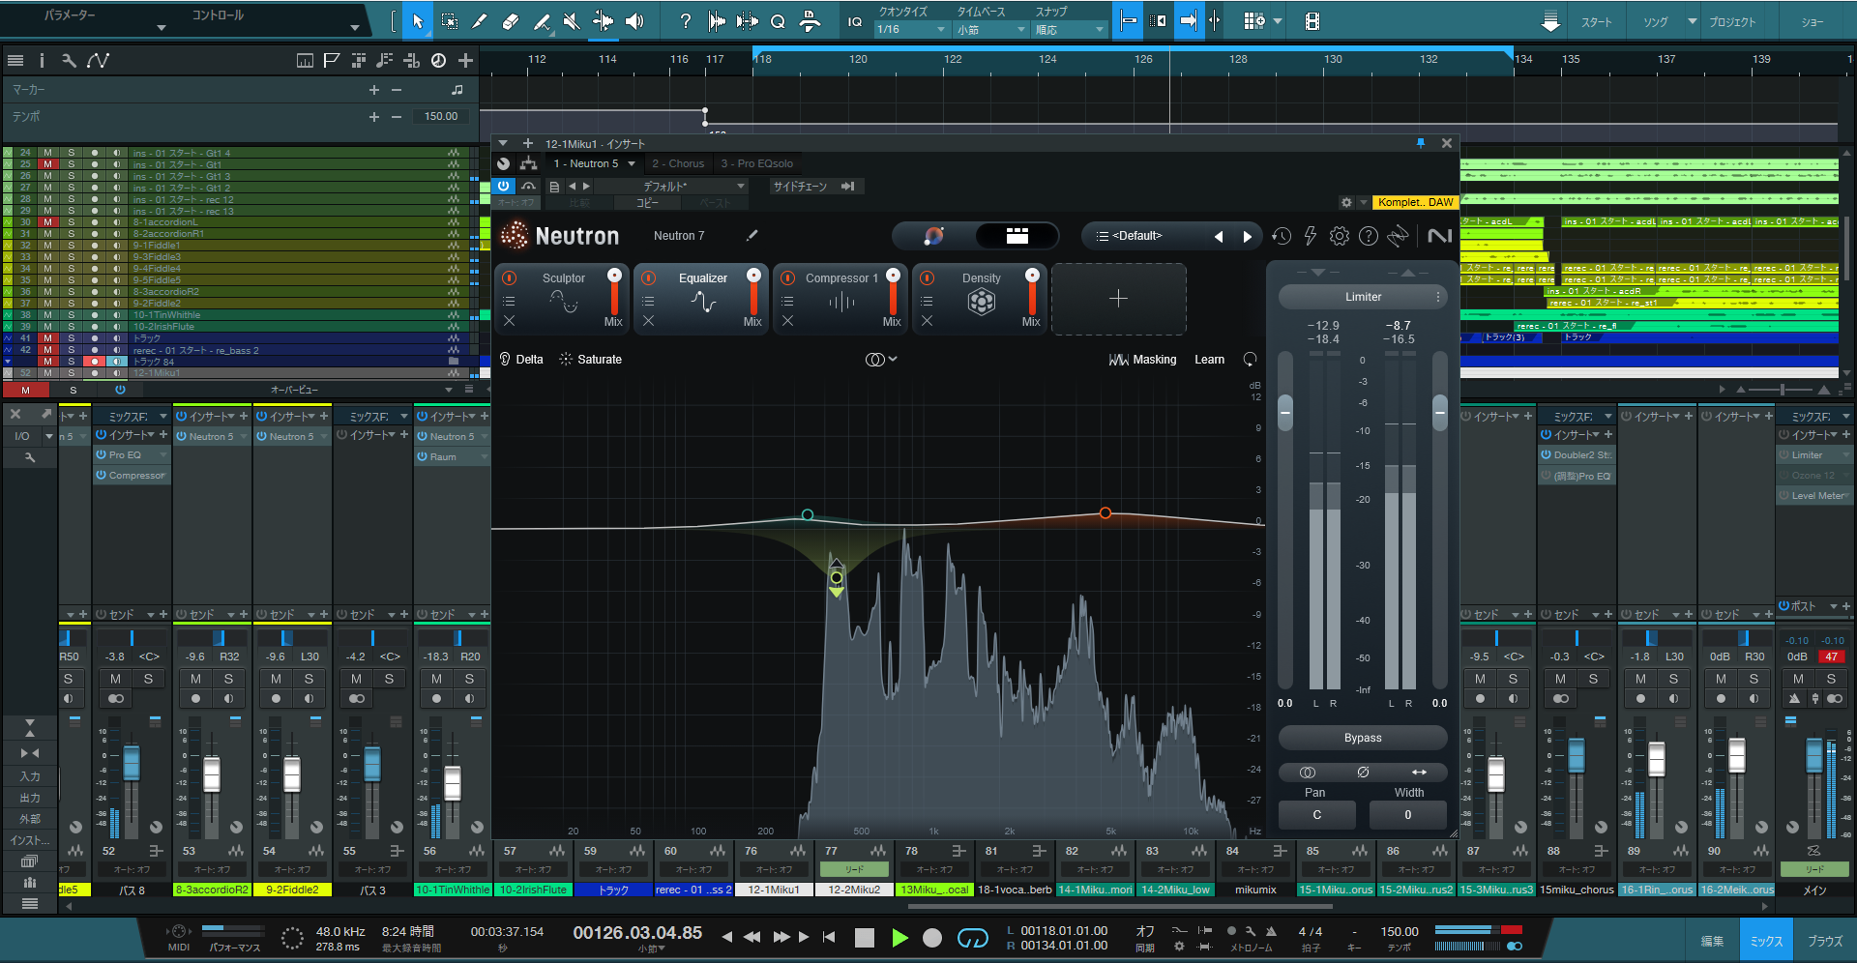The width and height of the screenshot is (1857, 963).
Task: Click the Neutron lightning bolt icon
Action: [x=1311, y=236]
